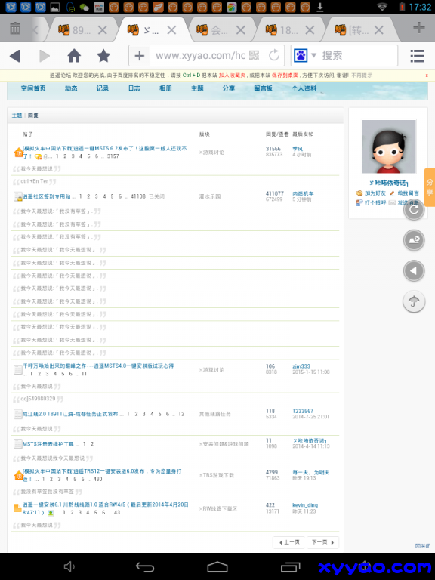Tap Android back navigation button

click(x=145, y=566)
